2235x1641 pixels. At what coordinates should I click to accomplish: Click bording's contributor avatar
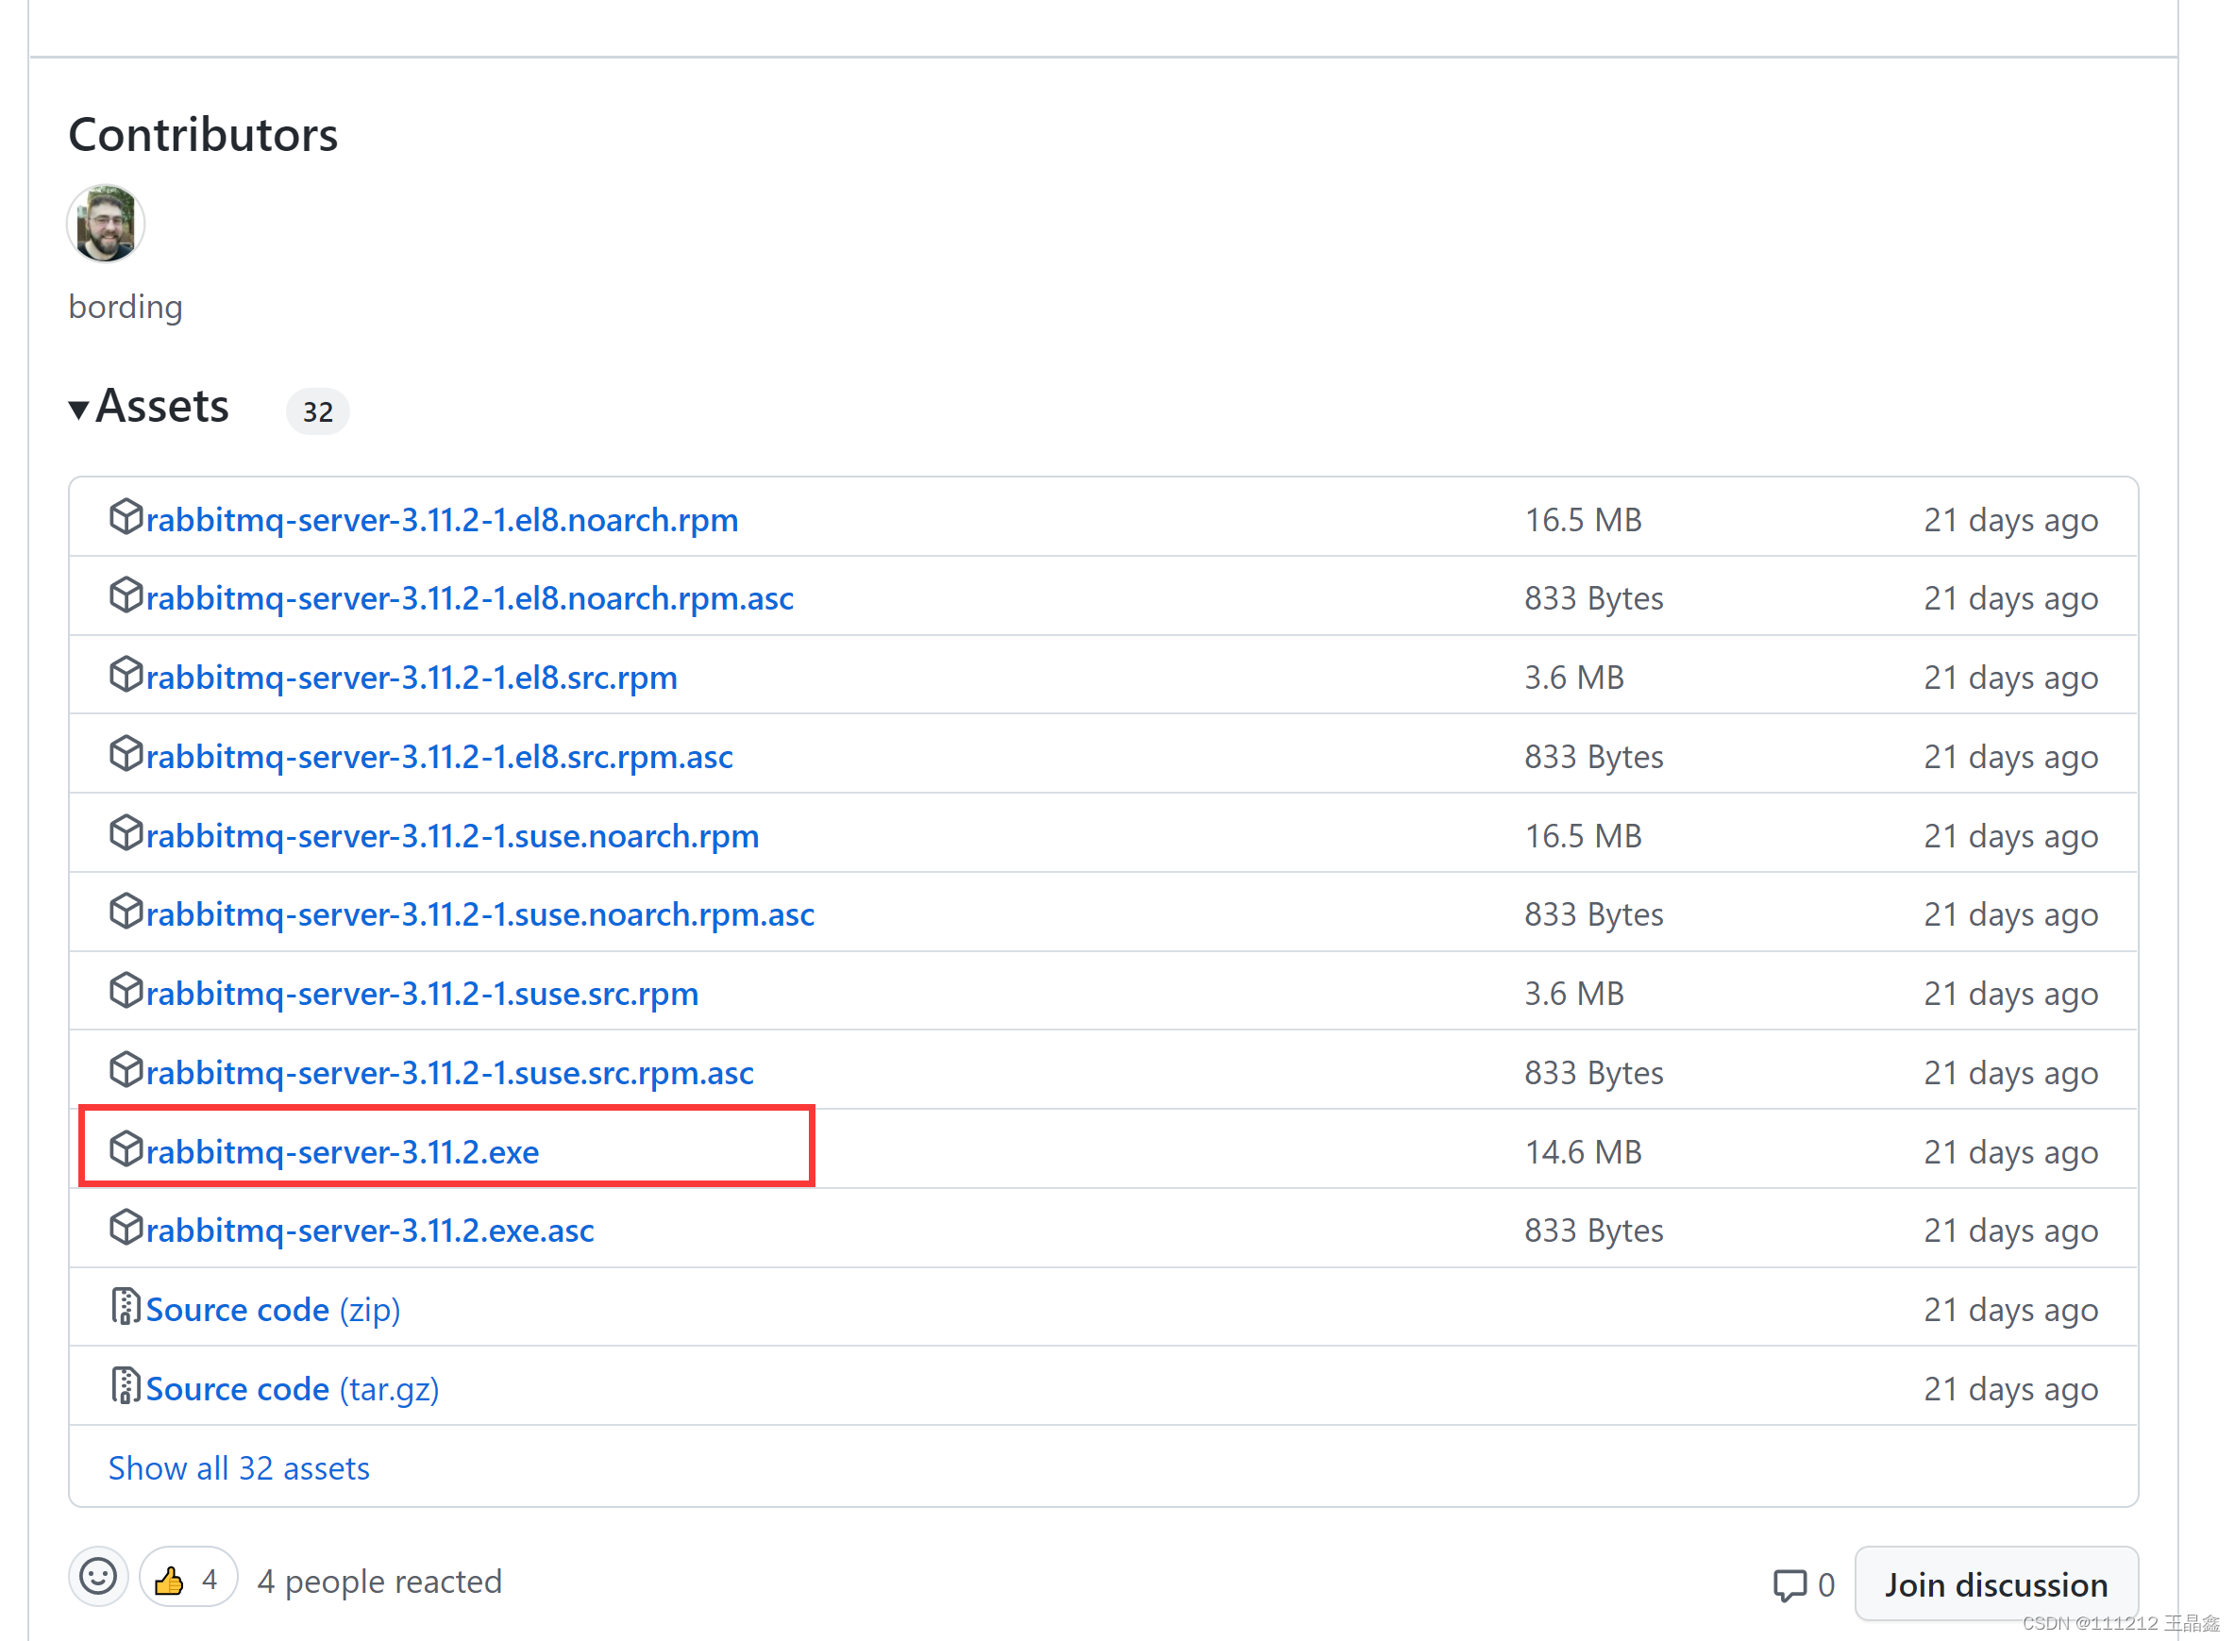(x=106, y=224)
